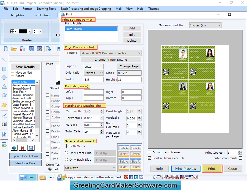
Task: Select the Line drawing tool
Action: click(4, 60)
